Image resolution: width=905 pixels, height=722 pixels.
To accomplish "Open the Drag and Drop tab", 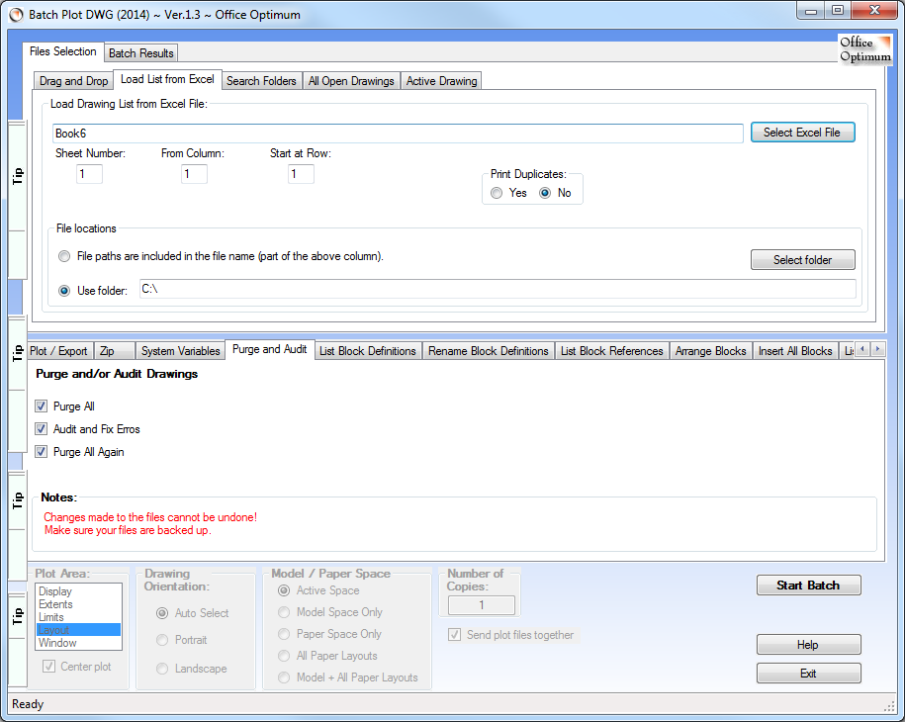I will (73, 81).
